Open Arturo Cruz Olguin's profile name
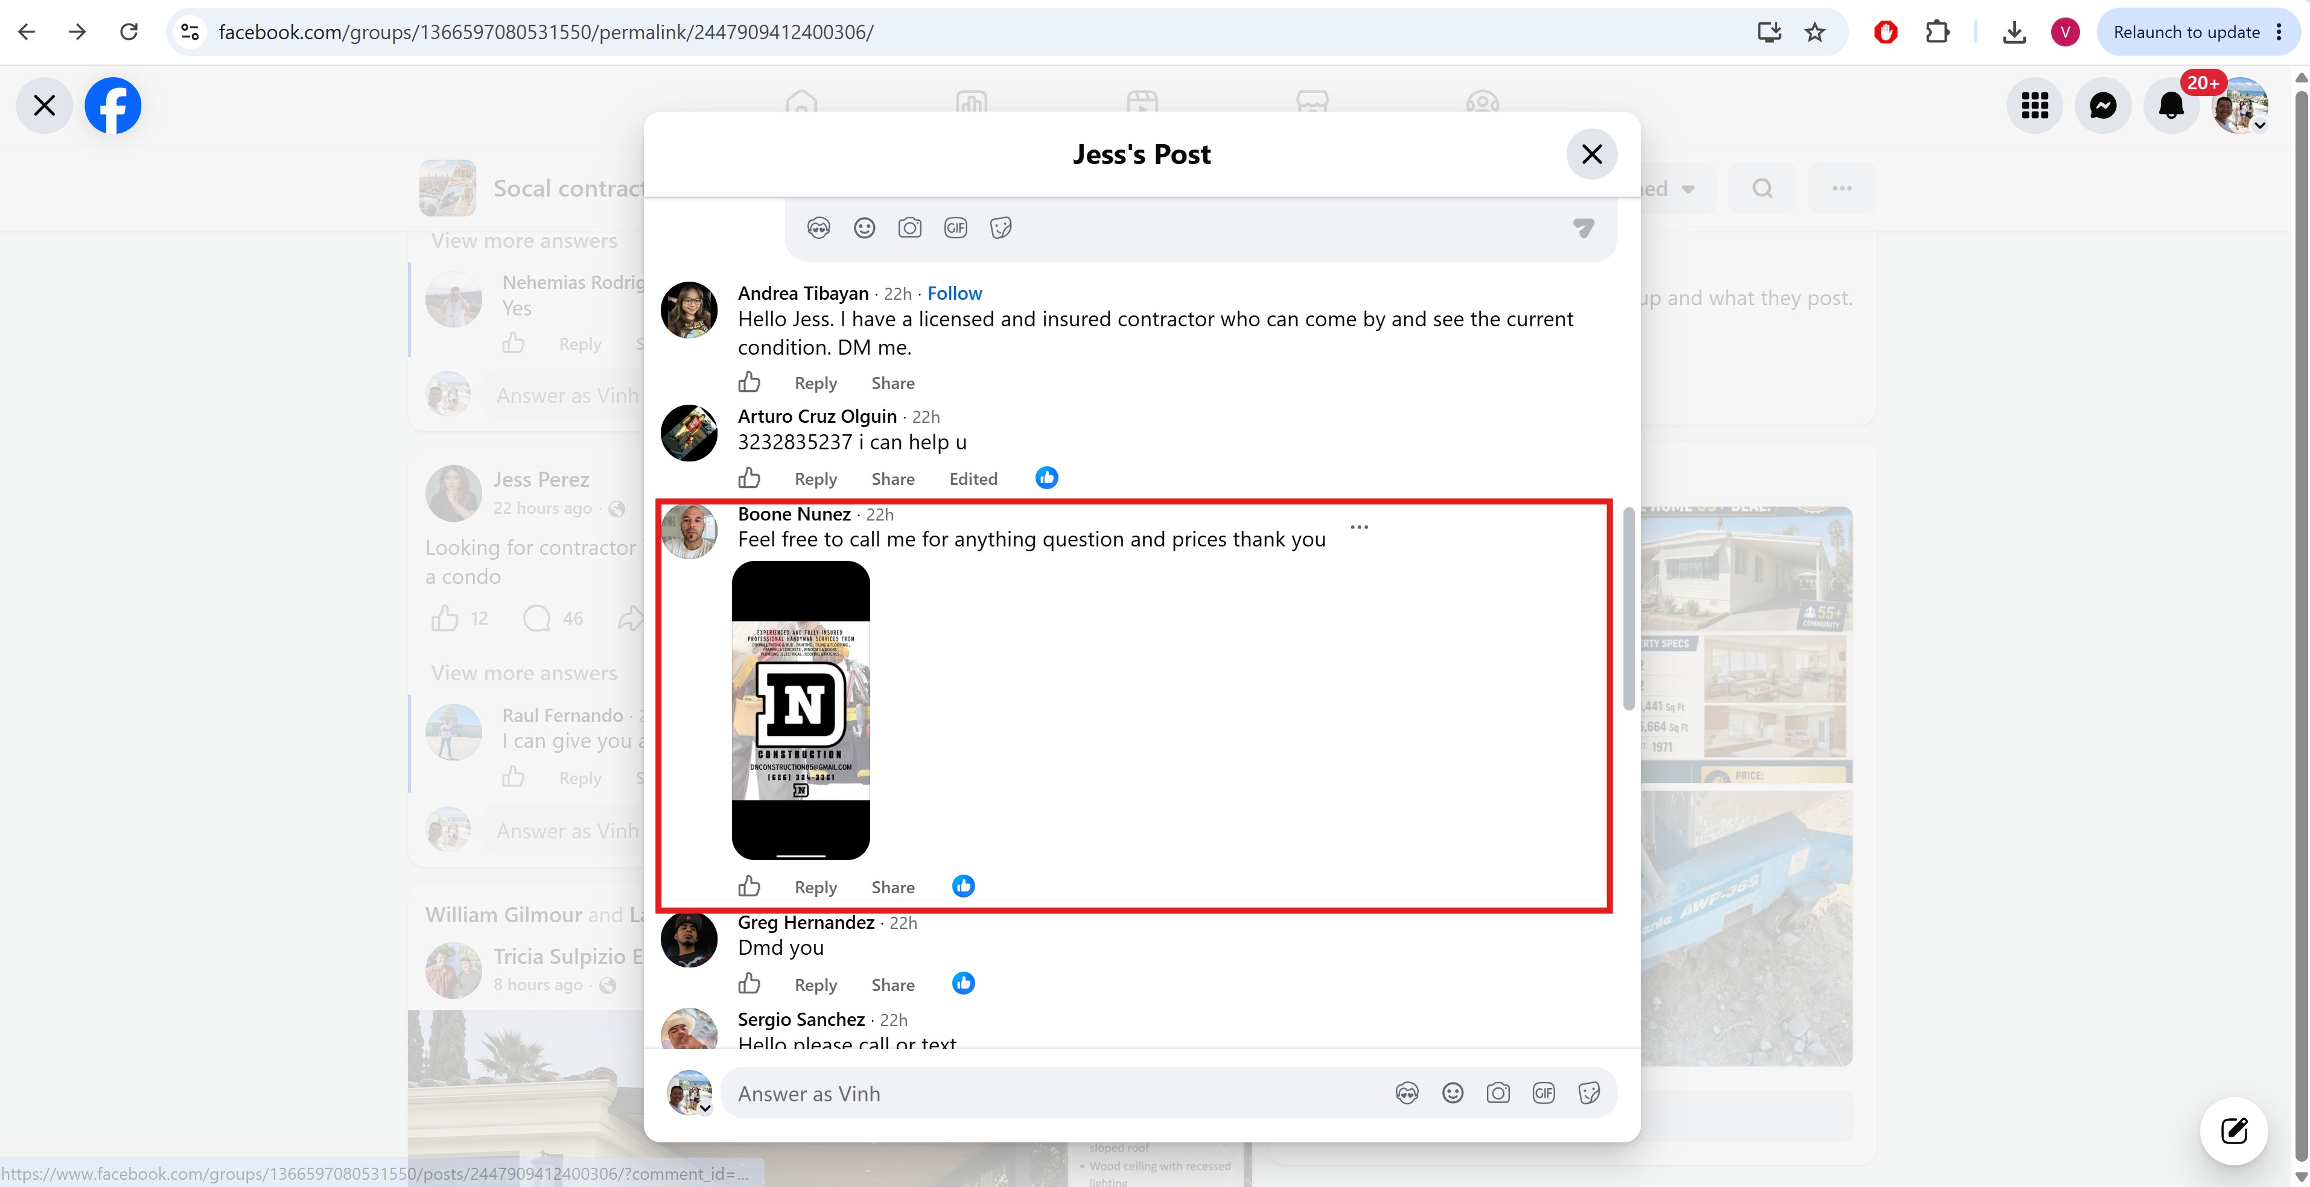The width and height of the screenshot is (2310, 1187). pyautogui.click(x=817, y=416)
